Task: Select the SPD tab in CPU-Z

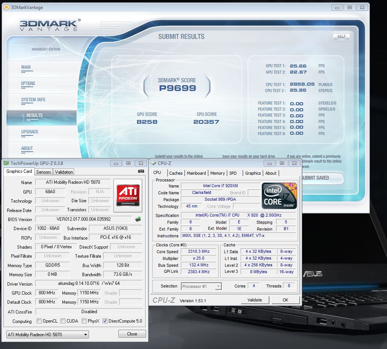Action: [233, 173]
